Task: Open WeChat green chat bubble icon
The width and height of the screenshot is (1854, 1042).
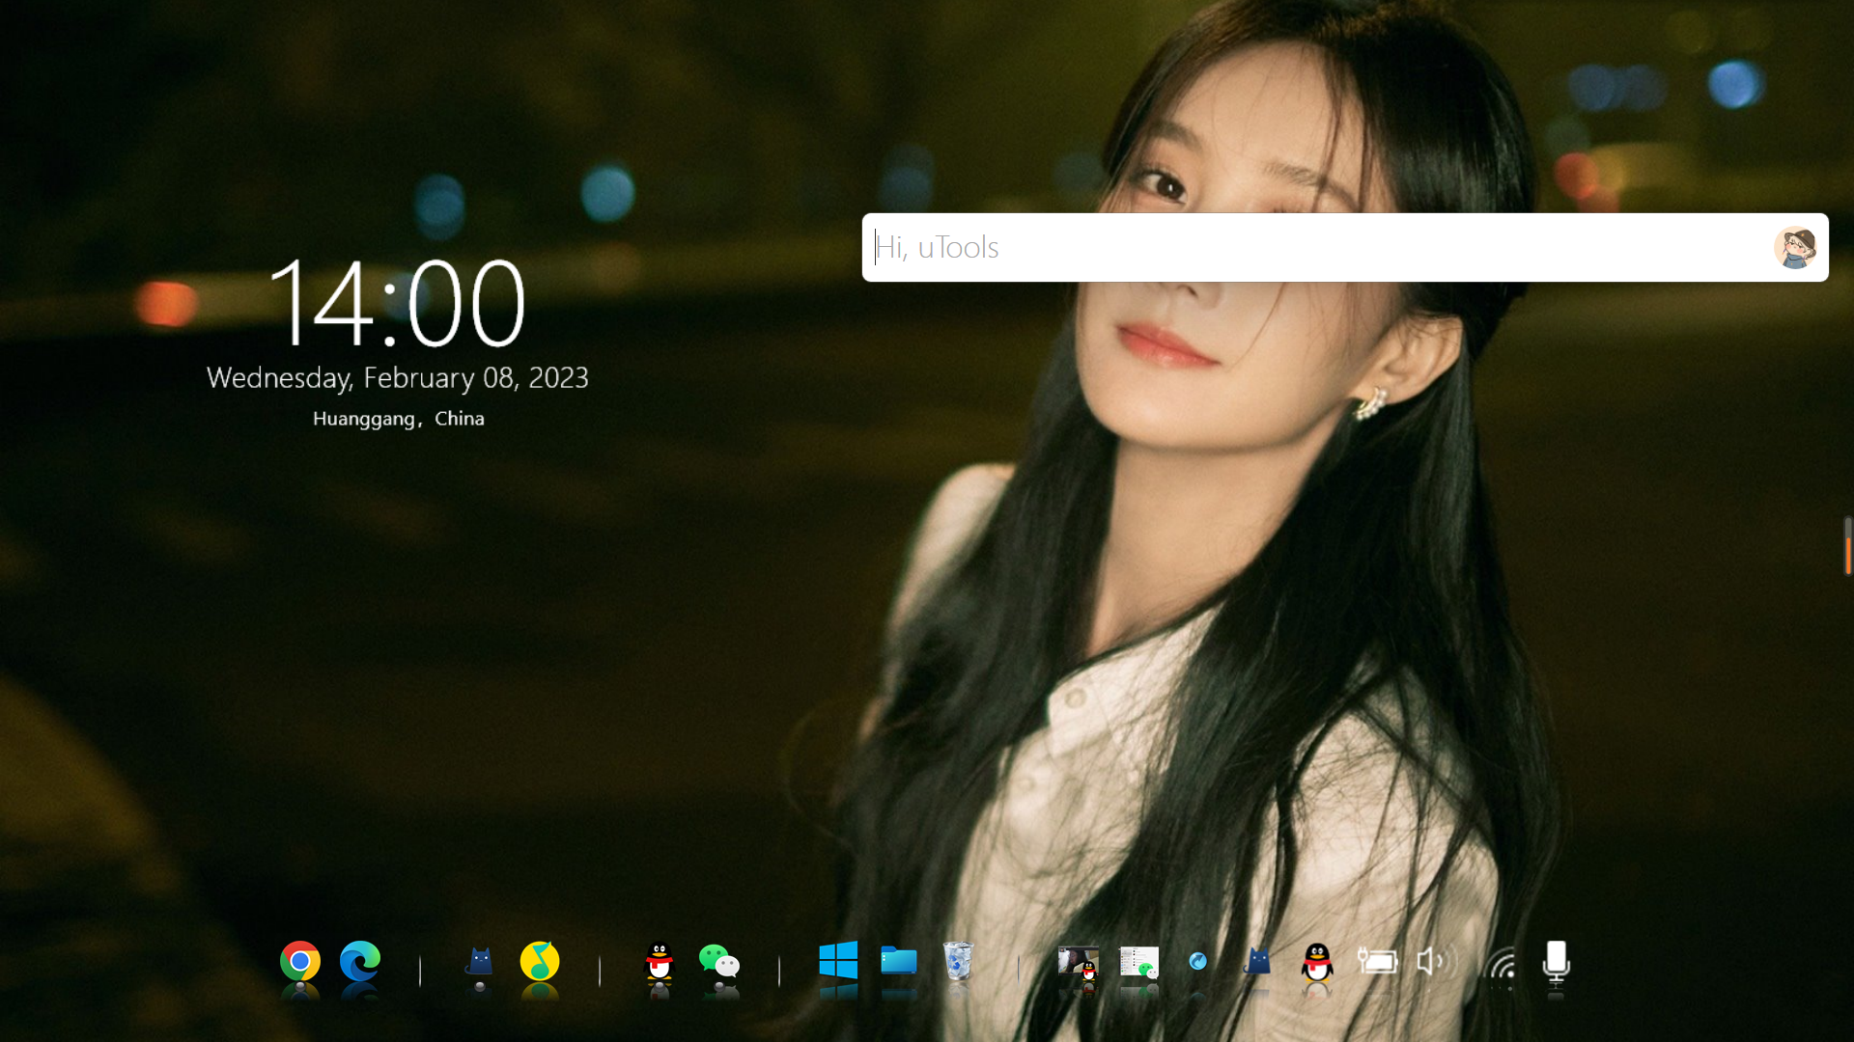Action: pos(719,961)
